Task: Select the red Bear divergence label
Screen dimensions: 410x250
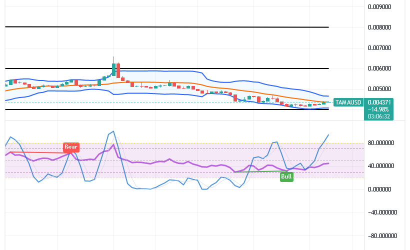Action: (x=71, y=147)
